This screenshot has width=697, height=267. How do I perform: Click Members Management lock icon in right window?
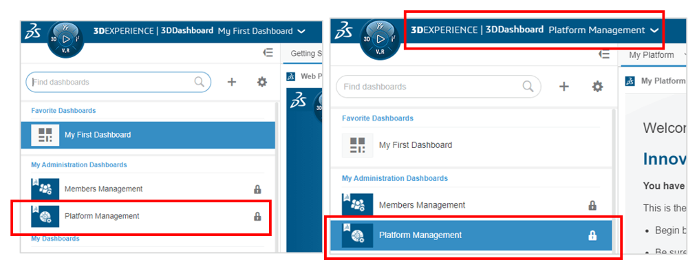click(x=592, y=205)
